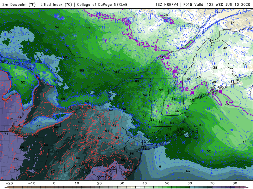Click the "2m Dewpoint (°F)" title text

point(19,5)
